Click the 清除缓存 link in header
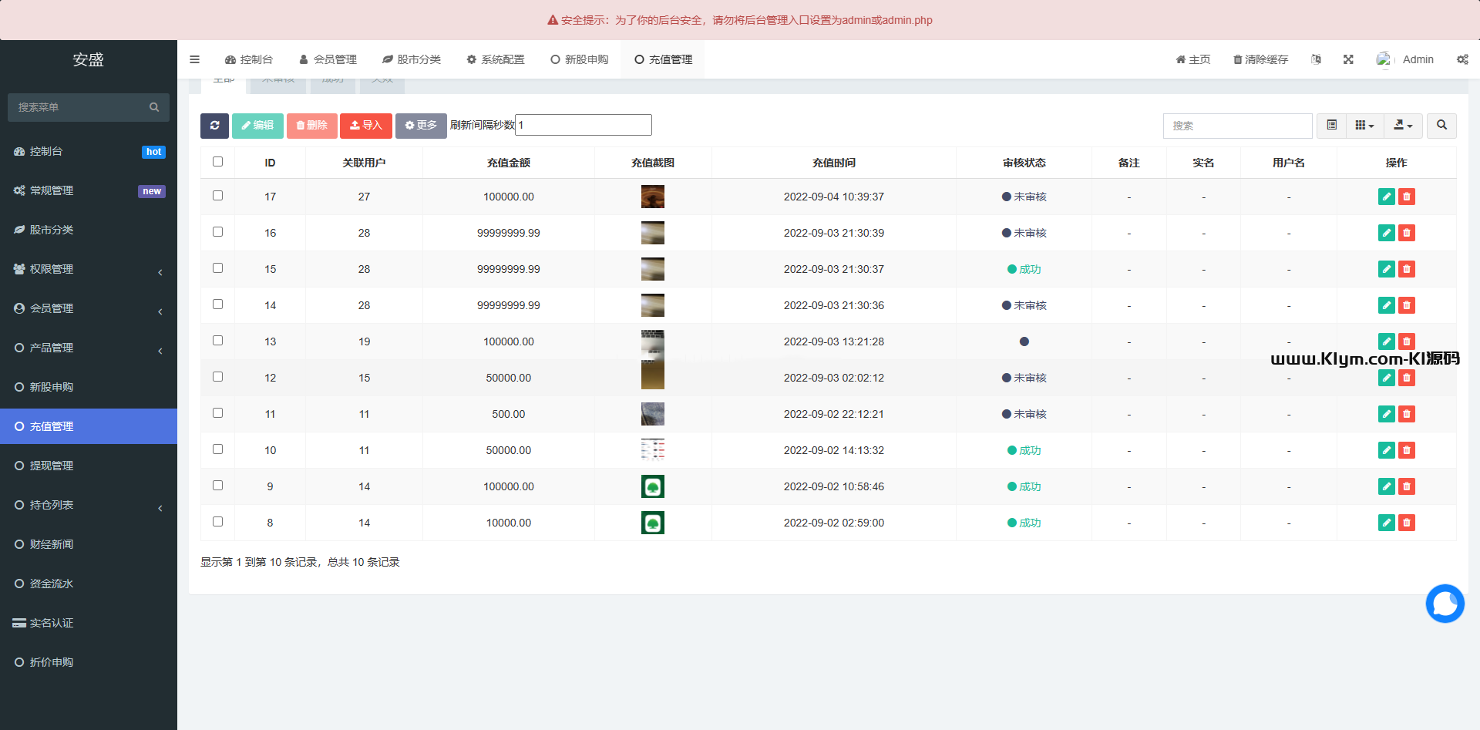This screenshot has width=1480, height=730. tap(1260, 59)
